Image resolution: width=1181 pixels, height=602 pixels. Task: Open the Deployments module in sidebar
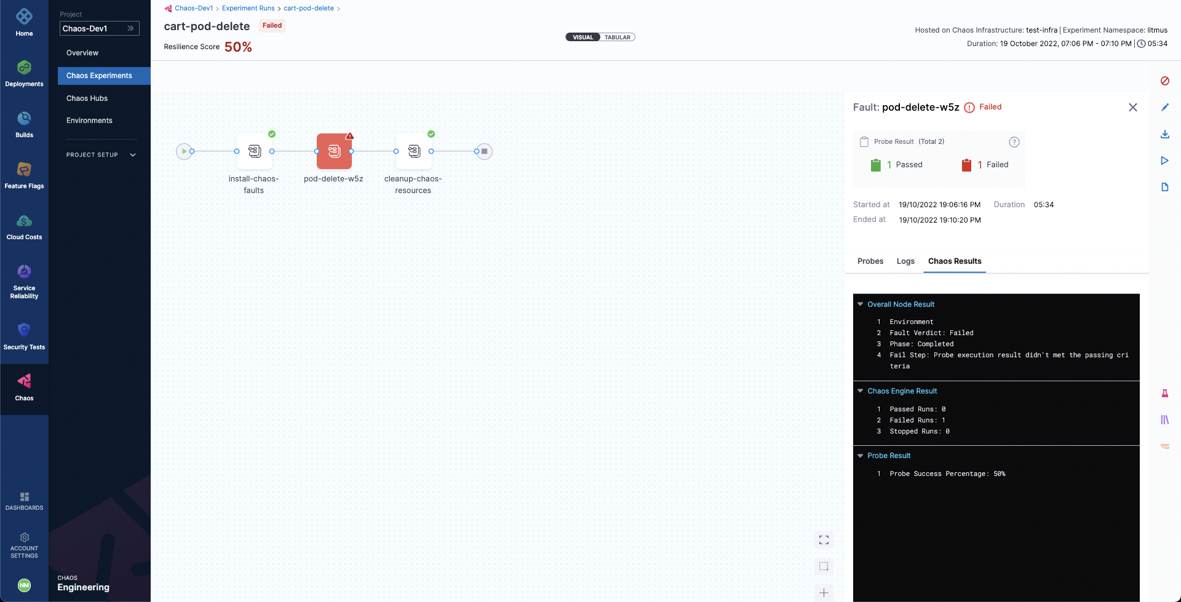click(x=24, y=73)
